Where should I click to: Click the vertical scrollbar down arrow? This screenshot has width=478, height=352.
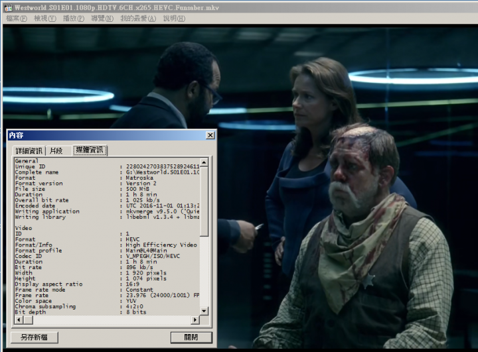point(204,311)
